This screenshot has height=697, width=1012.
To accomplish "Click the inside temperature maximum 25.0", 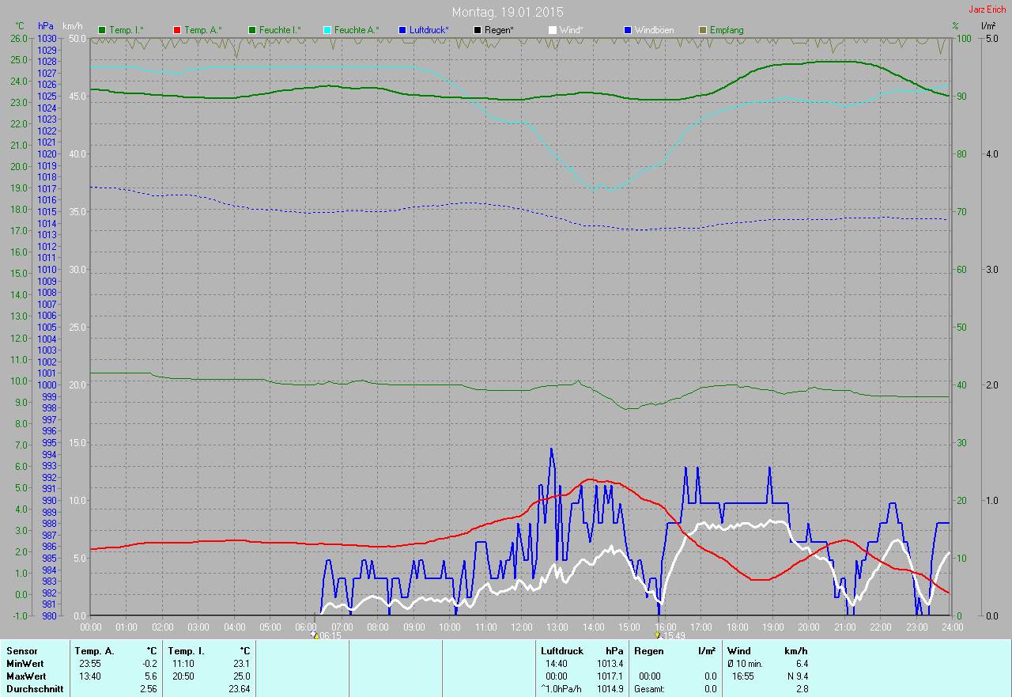I will tap(241, 676).
